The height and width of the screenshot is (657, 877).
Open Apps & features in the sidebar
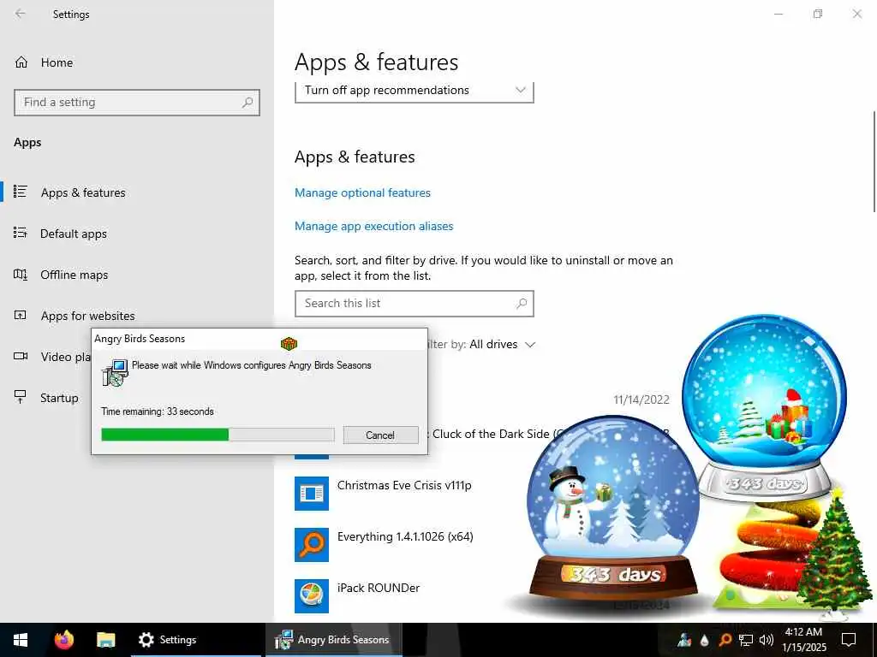pos(83,192)
